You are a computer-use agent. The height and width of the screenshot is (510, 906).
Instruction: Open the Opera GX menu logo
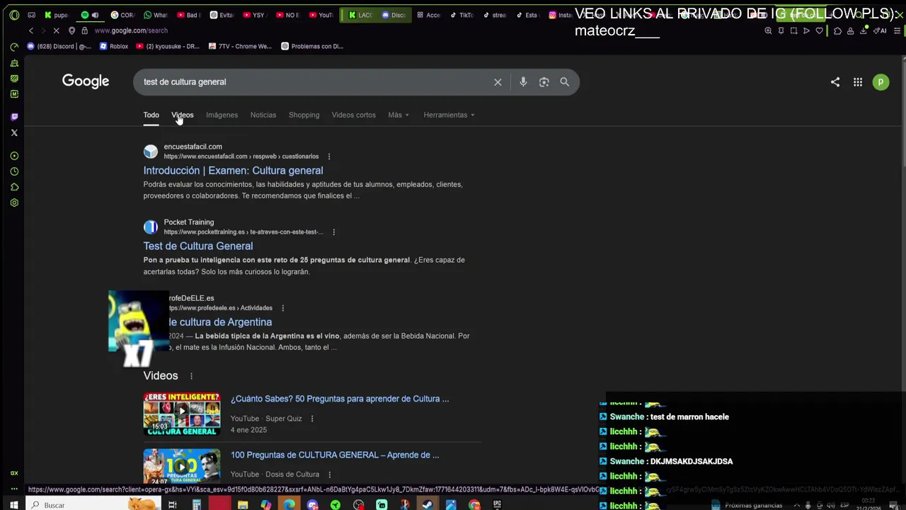(x=14, y=15)
